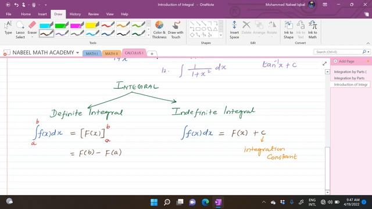Select the Type tool
Viewport: 372px width, 209px height.
[8, 28]
